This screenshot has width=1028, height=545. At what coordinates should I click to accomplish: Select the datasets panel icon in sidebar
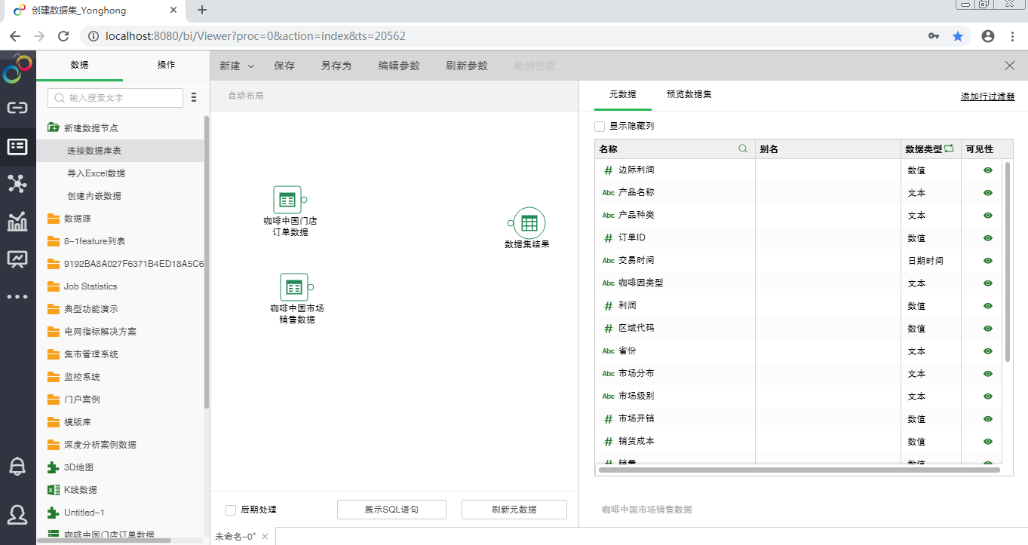[17, 147]
